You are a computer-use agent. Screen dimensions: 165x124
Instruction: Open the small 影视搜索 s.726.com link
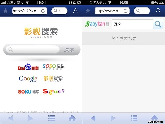53,79
